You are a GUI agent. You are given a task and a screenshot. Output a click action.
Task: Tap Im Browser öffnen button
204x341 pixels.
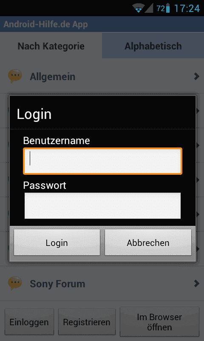pos(159,322)
